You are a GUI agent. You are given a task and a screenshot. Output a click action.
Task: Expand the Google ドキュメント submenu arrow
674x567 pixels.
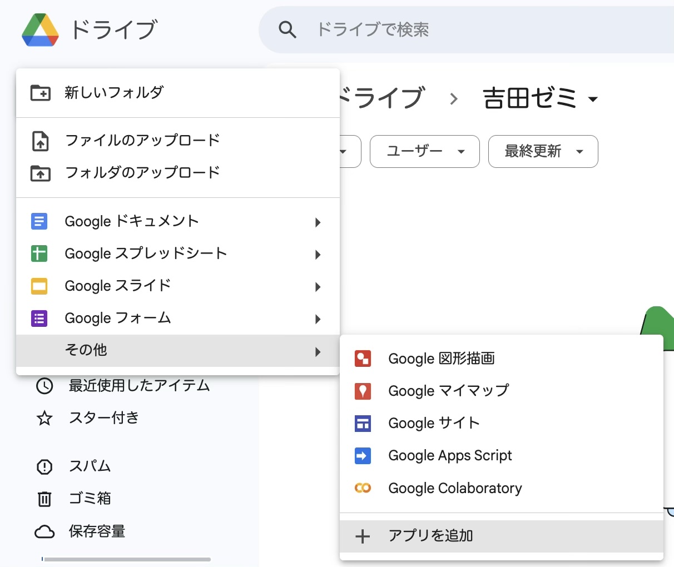point(318,222)
